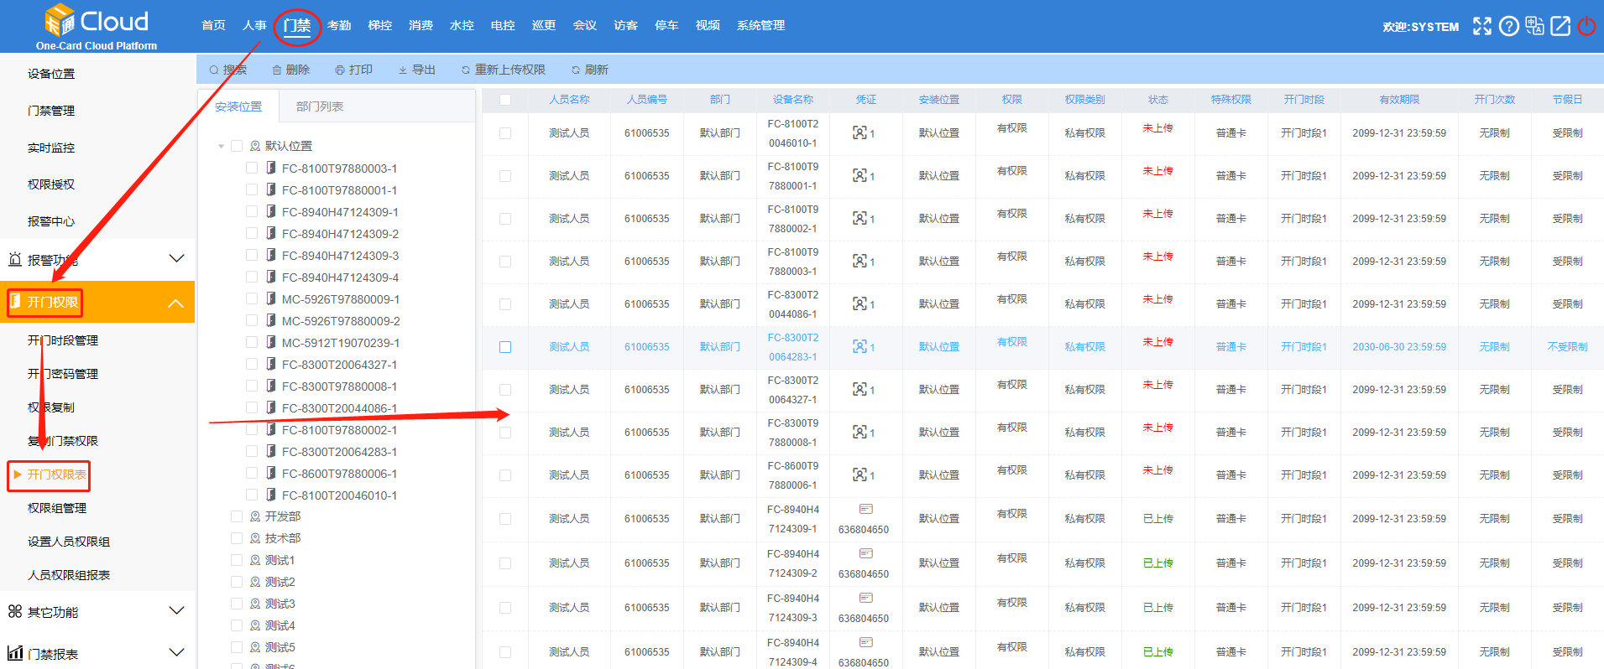Screen dimensions: 1604x669
Task: Collapse the 默认位置 tree node arrow
Action: 221,146
